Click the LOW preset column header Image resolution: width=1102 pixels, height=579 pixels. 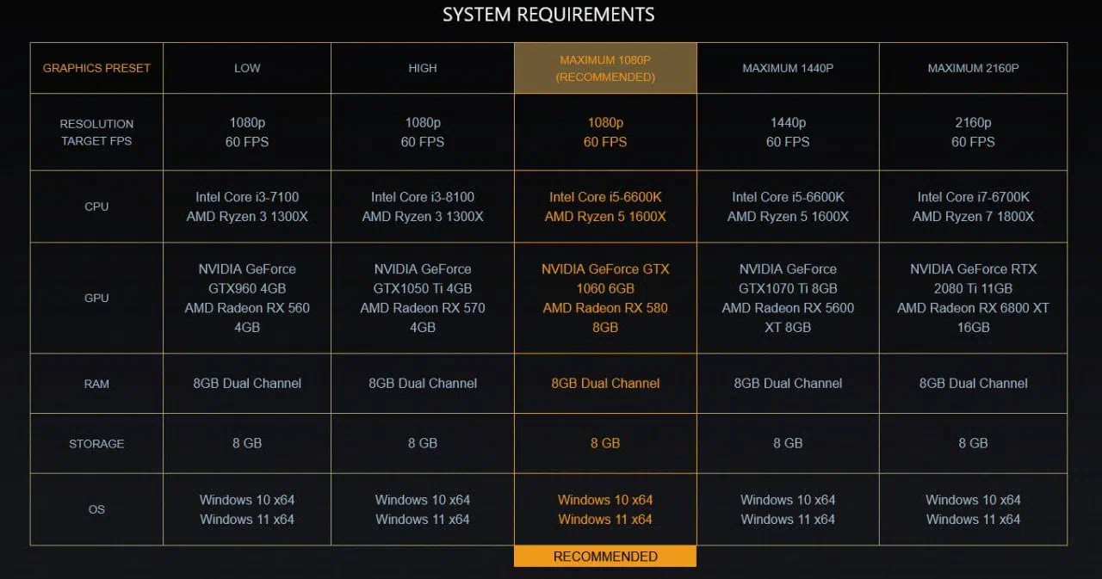(x=247, y=68)
